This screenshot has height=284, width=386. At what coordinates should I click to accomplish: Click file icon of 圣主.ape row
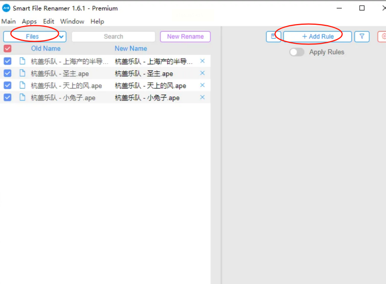pos(23,73)
